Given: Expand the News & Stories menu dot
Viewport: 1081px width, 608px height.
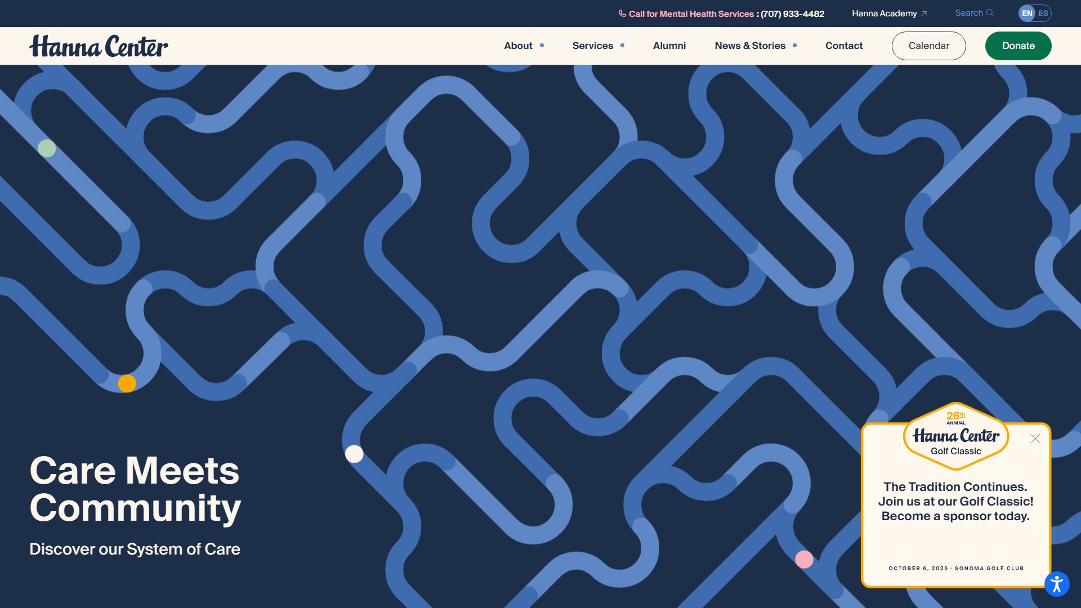Looking at the screenshot, I should point(794,46).
